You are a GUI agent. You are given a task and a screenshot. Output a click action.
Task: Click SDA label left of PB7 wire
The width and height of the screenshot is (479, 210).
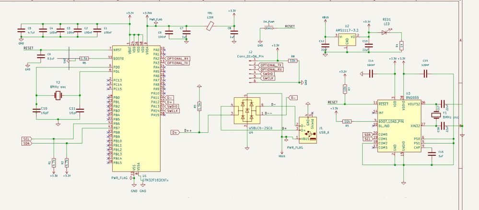[26, 143]
